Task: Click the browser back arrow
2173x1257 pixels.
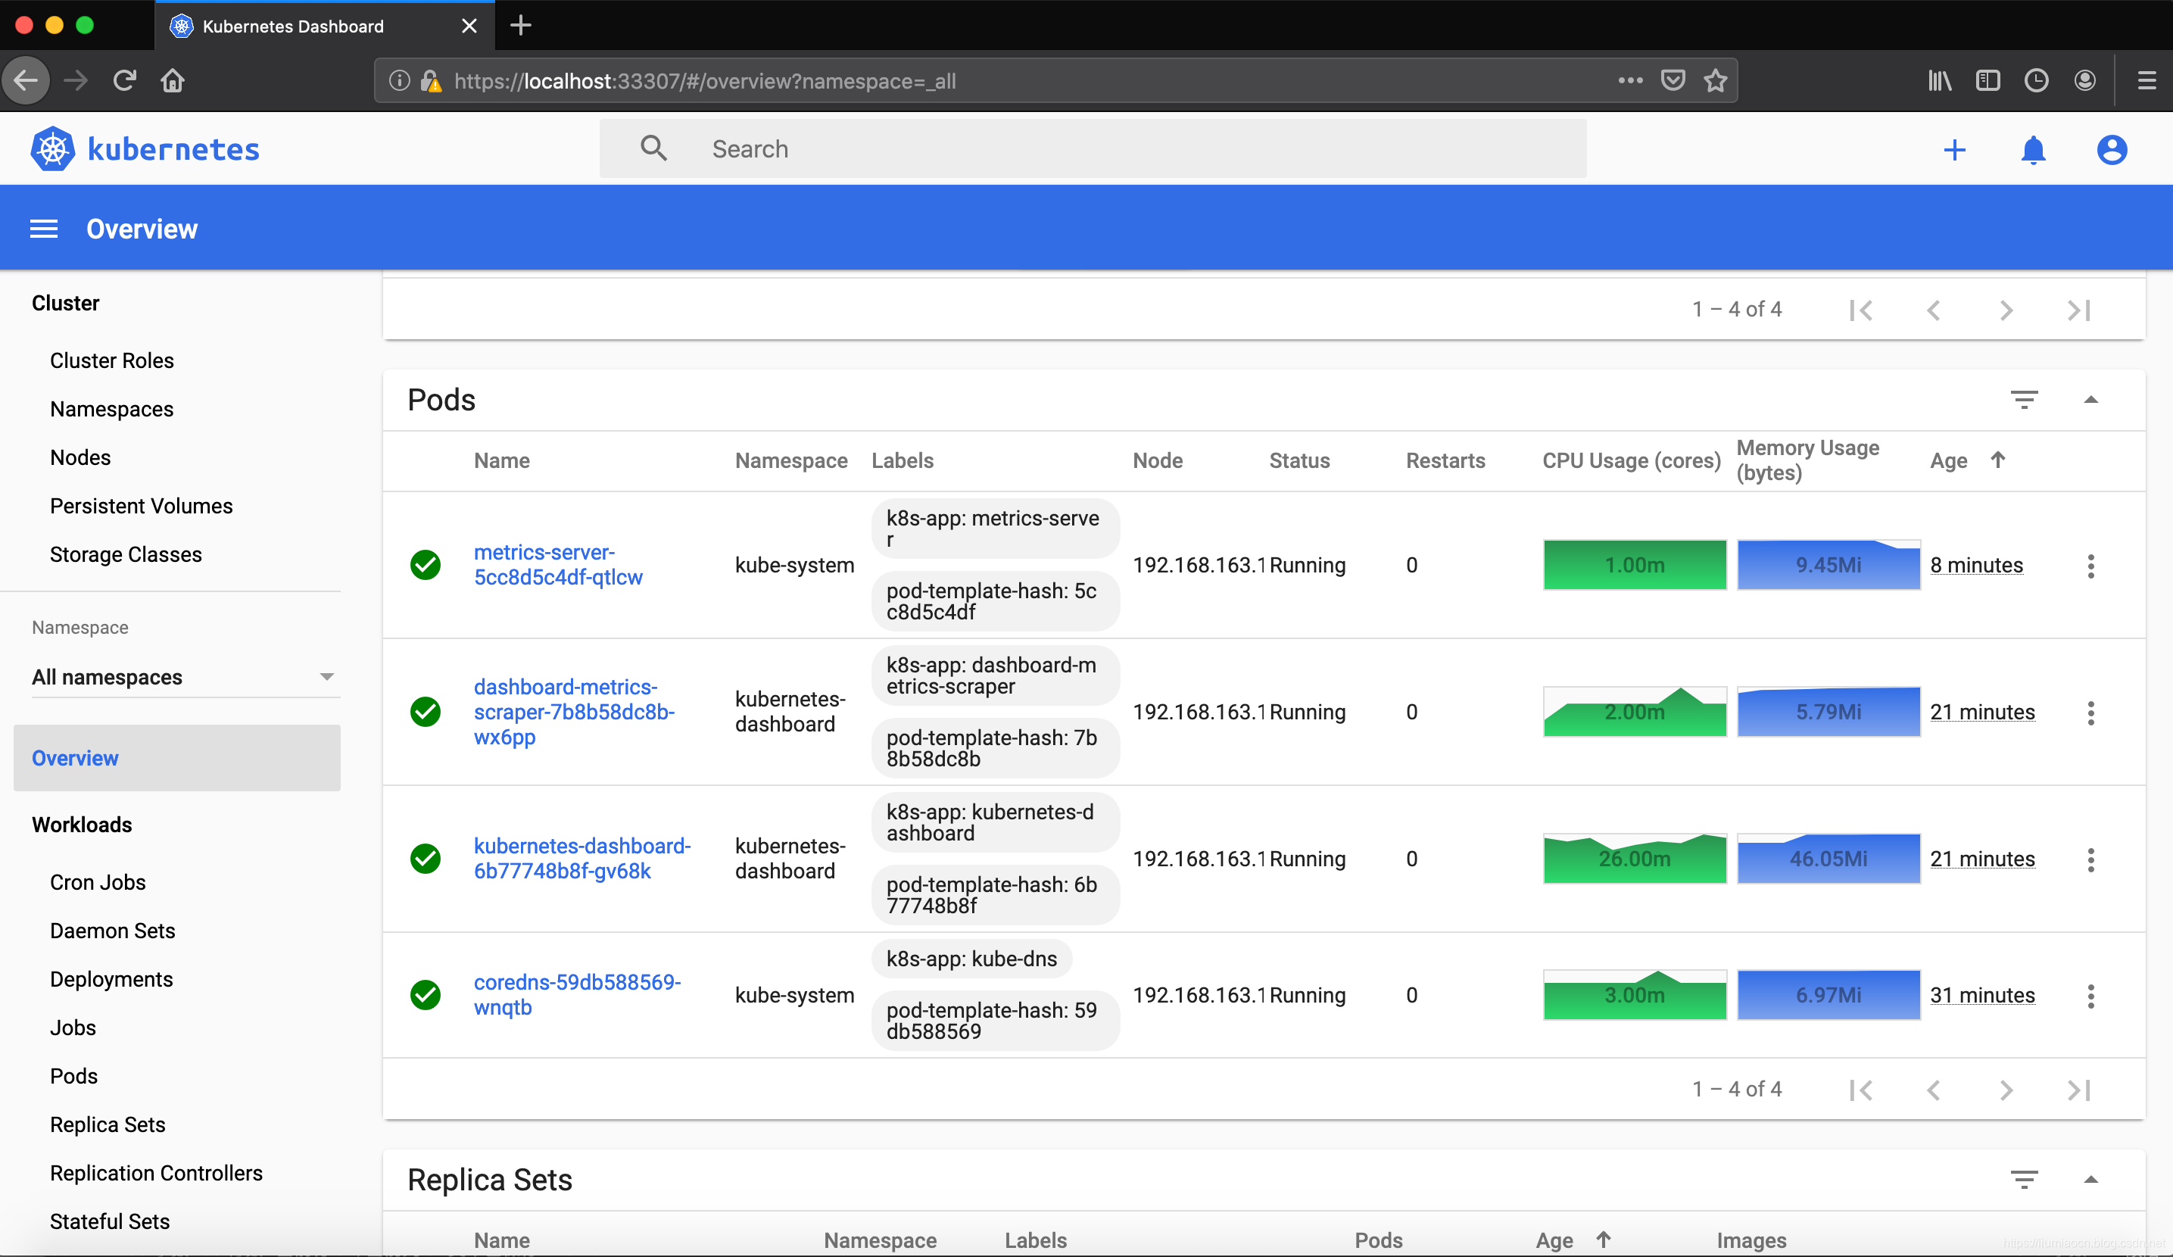Action: [x=26, y=80]
